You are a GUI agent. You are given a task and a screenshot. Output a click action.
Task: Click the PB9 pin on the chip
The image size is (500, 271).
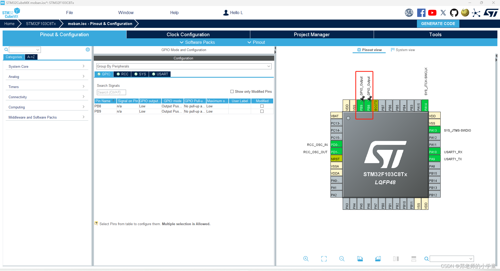(x=361, y=106)
